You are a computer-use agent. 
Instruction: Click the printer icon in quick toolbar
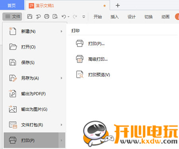point(47,17)
